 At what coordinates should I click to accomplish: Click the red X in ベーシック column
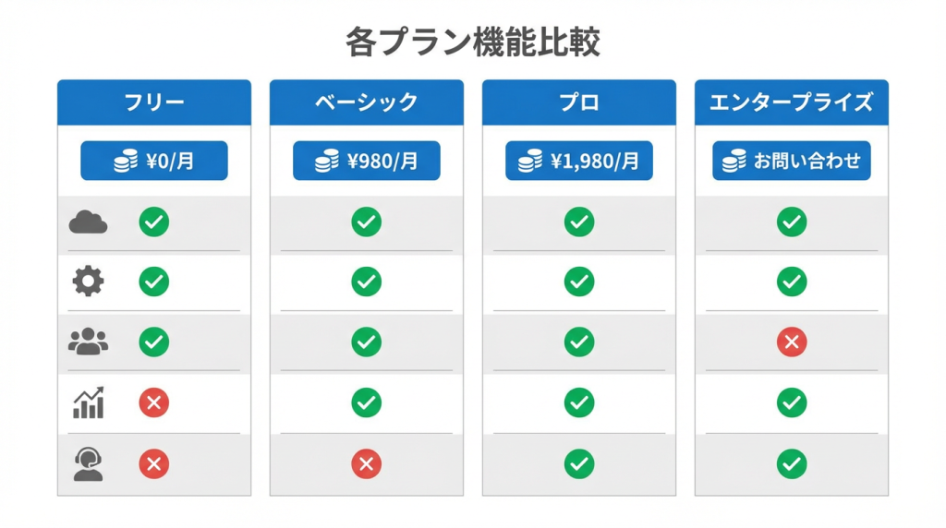click(367, 463)
